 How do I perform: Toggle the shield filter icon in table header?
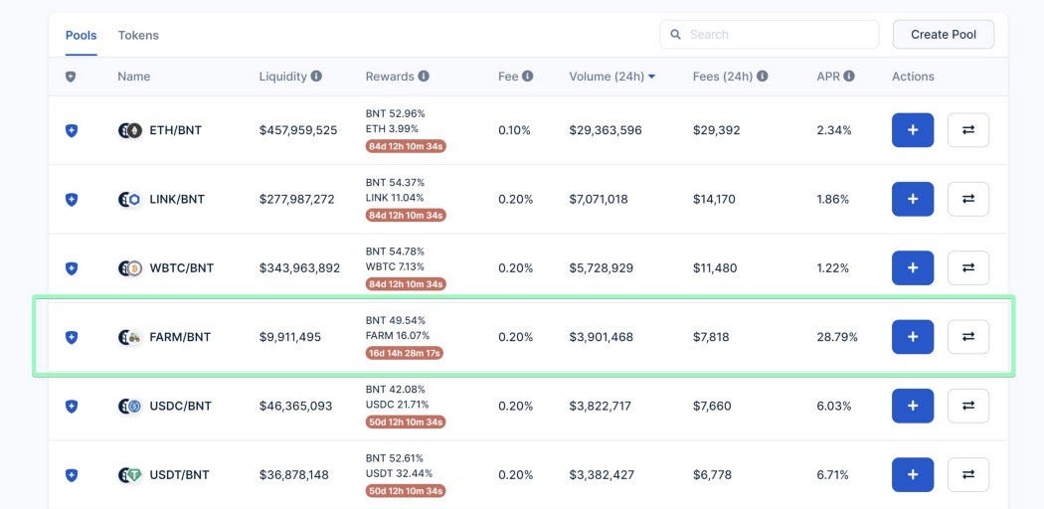(71, 78)
